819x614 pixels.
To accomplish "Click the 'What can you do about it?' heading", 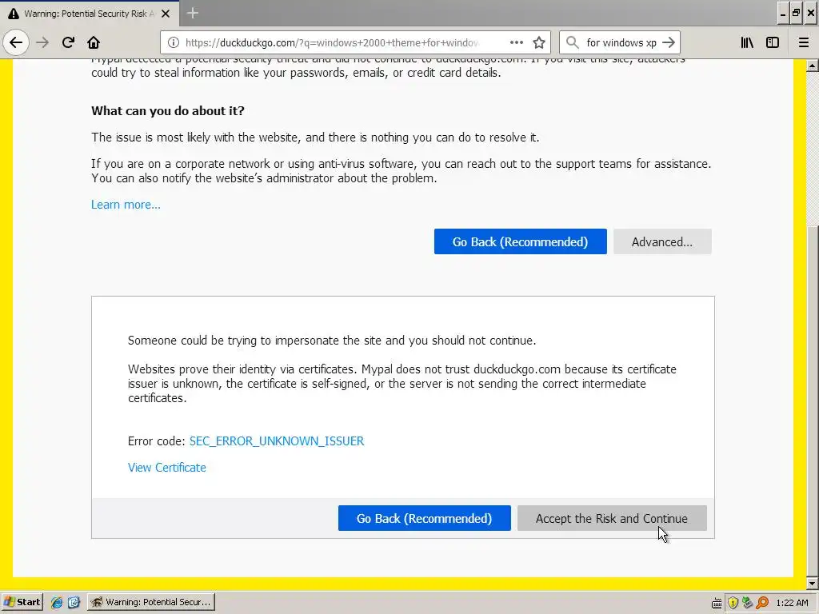I will point(168,110).
